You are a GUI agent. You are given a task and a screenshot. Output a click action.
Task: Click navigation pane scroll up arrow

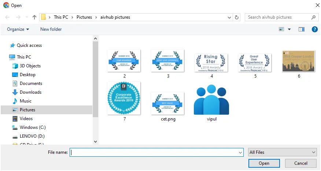click(x=95, y=38)
